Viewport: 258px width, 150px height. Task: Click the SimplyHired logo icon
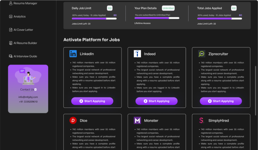pyautogui.click(x=202, y=120)
